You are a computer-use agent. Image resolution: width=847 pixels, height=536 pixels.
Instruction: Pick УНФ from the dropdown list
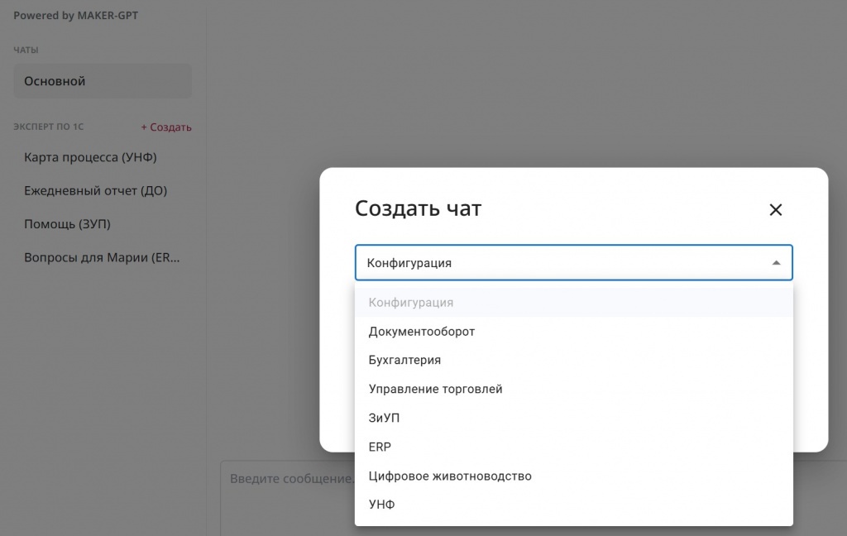point(574,504)
